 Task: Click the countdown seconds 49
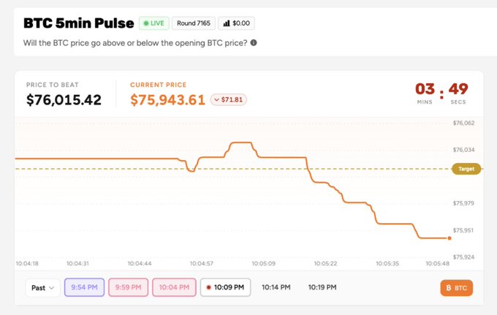(458, 88)
